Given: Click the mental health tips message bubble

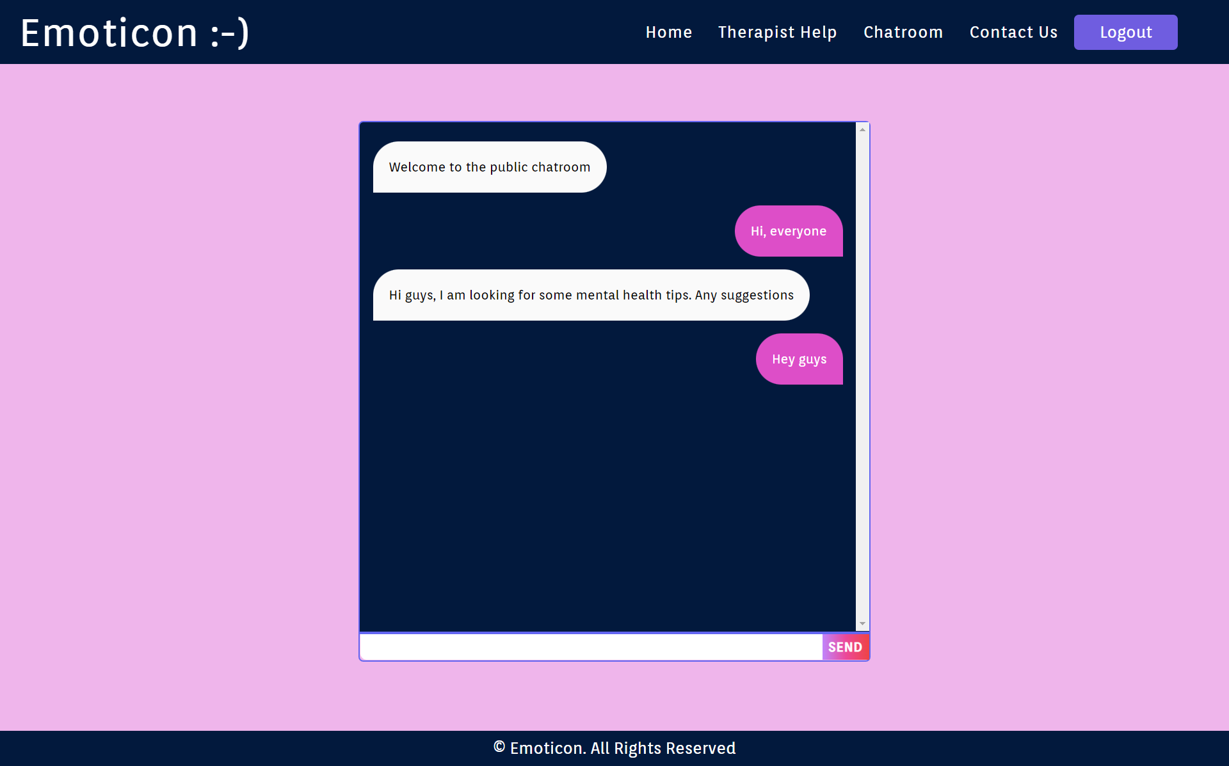Looking at the screenshot, I should tap(591, 295).
